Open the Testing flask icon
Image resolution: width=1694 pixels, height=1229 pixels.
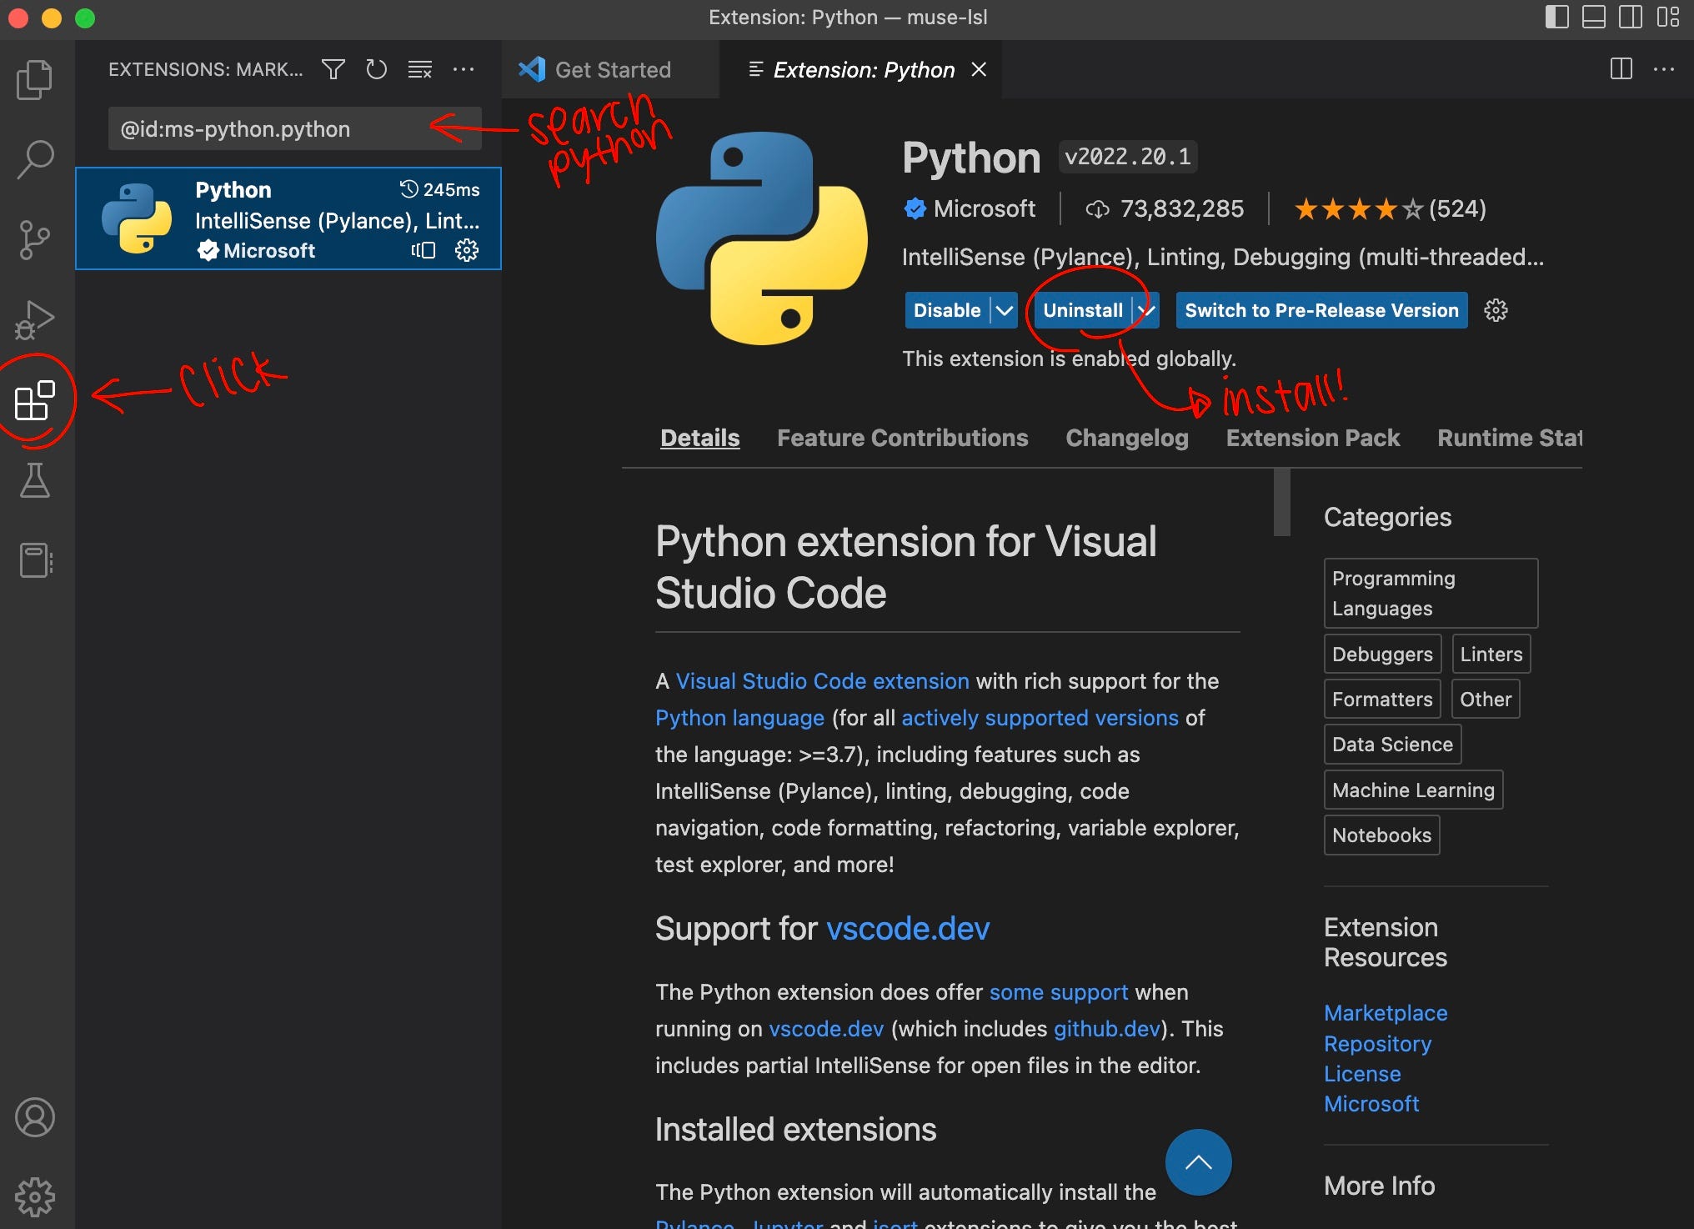[34, 481]
